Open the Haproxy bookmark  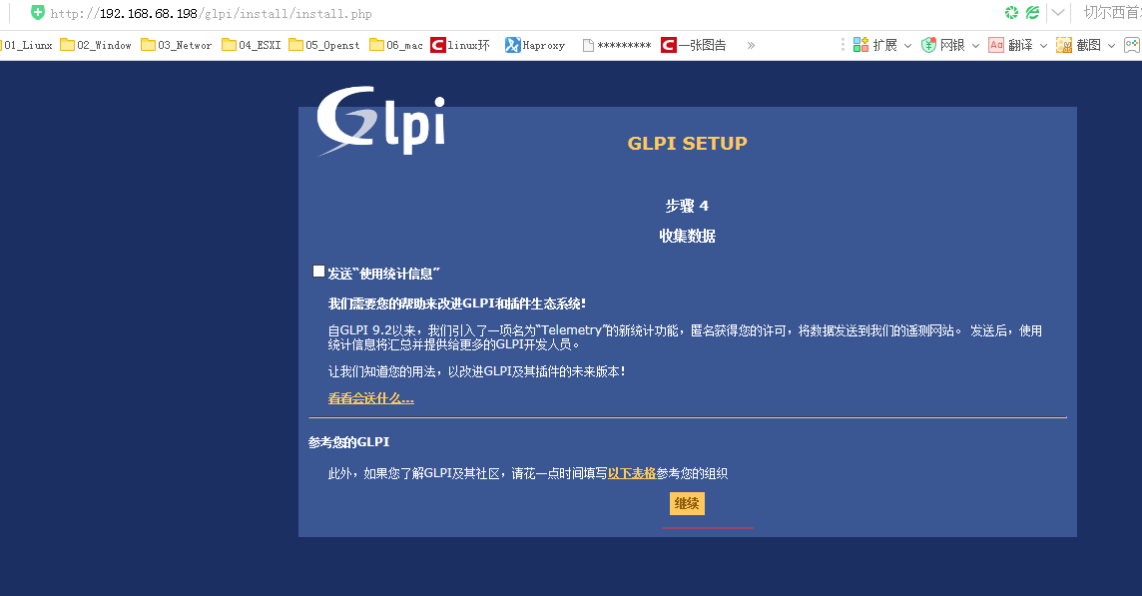coord(535,45)
